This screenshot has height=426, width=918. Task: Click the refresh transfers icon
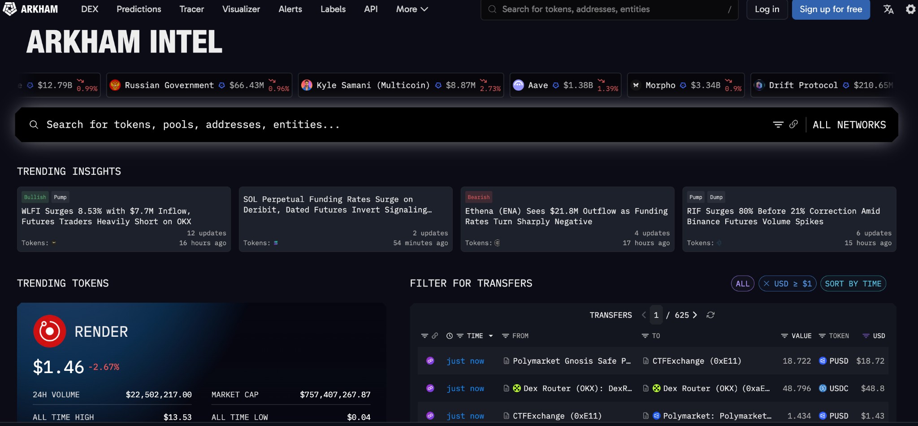[710, 315]
